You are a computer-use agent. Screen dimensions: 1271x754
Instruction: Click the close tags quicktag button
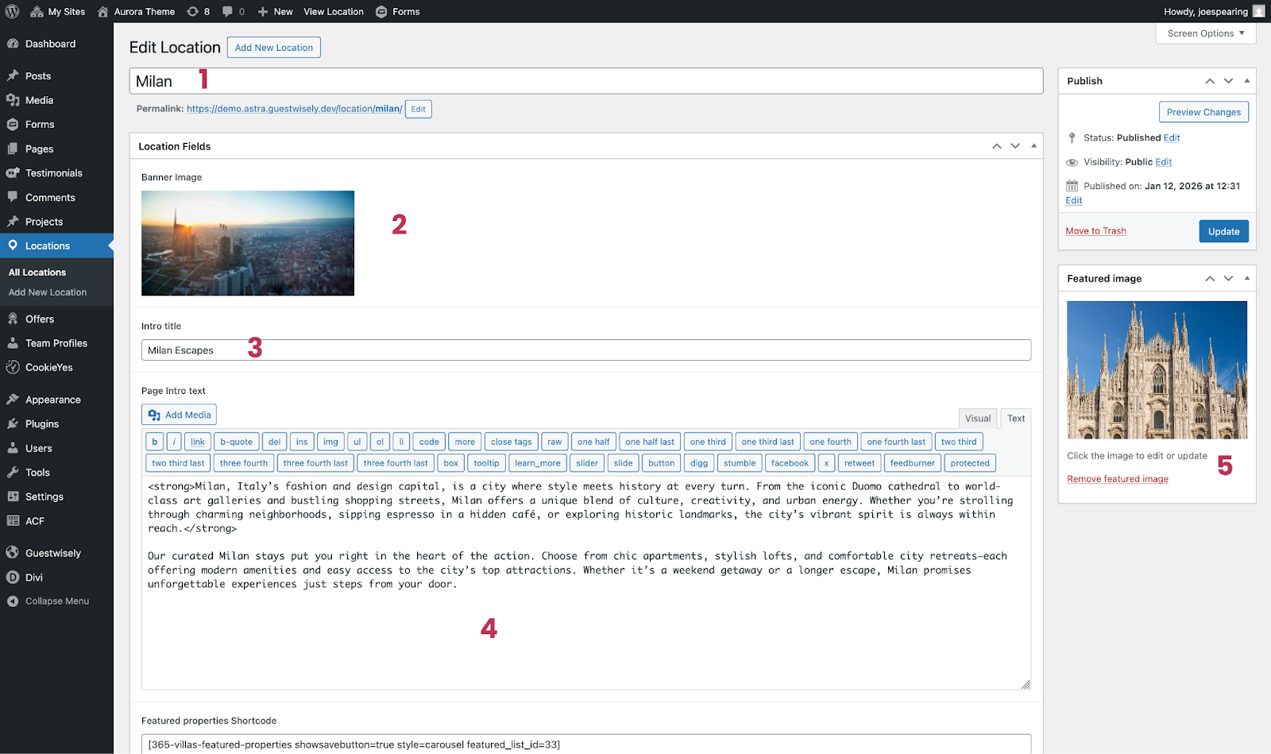click(x=512, y=442)
